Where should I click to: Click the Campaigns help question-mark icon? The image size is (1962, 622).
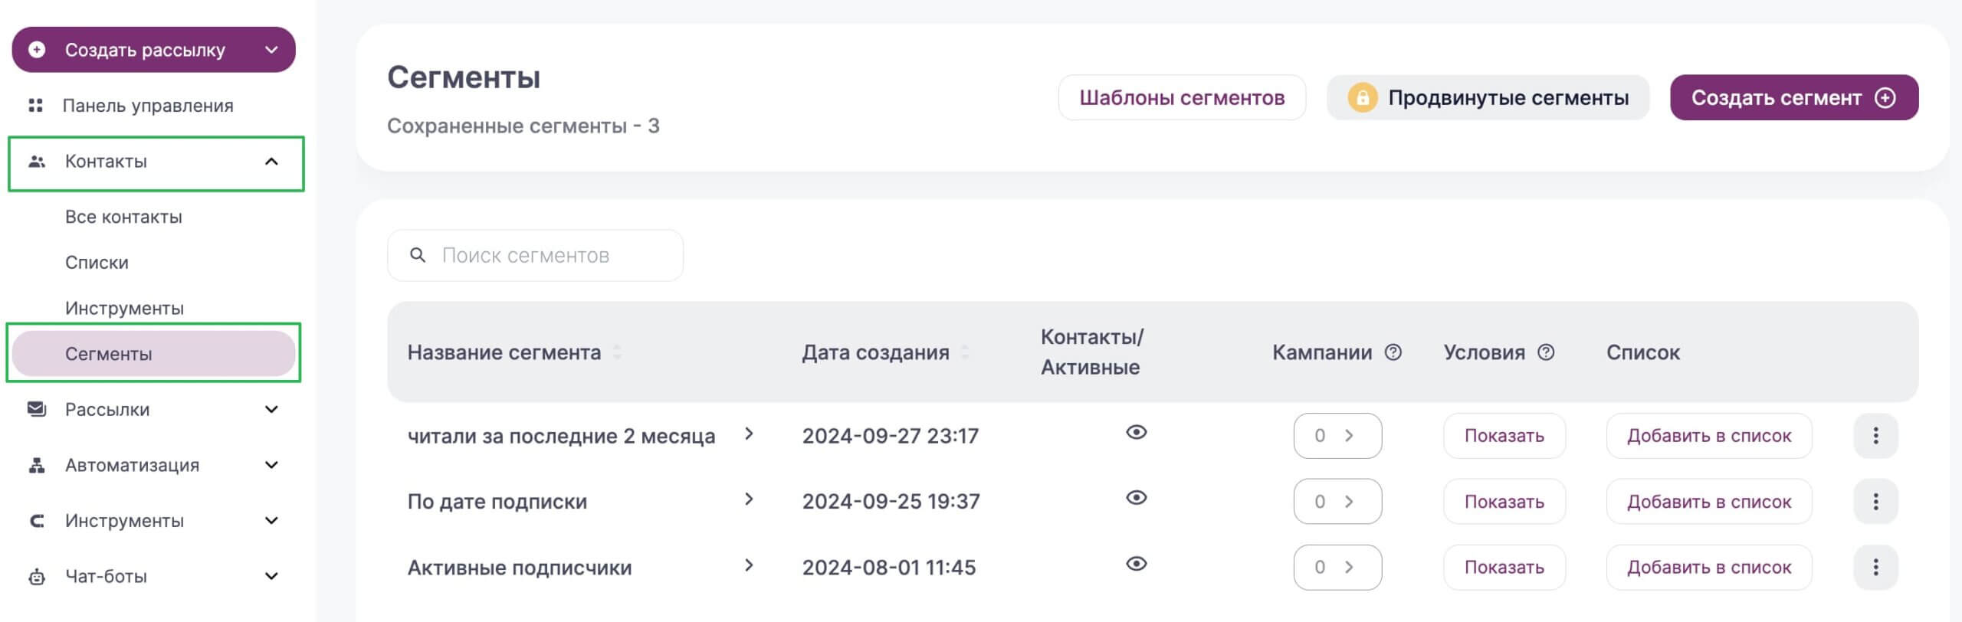tap(1393, 352)
